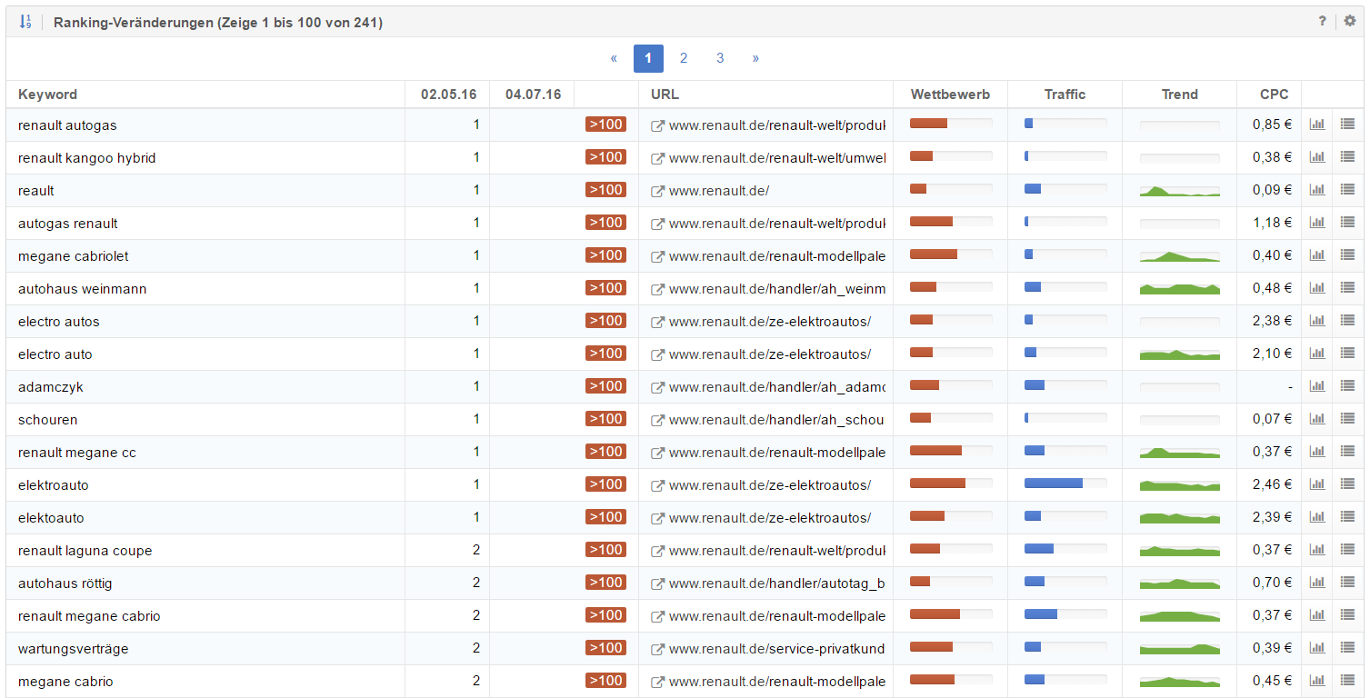This screenshot has width=1370, height=698.
Task: Open the help question mark icon
Action: 1323,21
